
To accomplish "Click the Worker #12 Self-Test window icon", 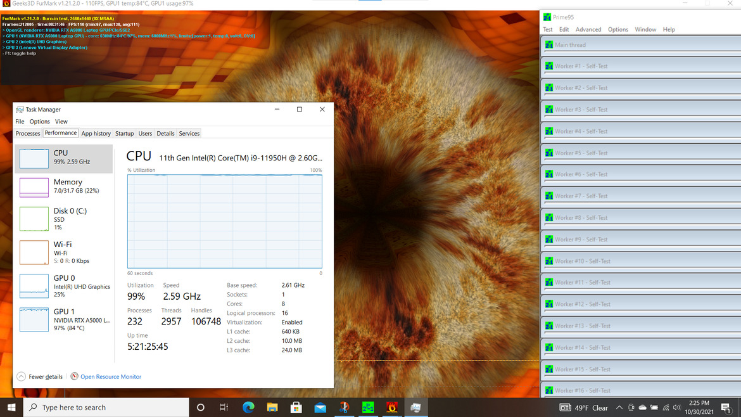I will tap(548, 304).
